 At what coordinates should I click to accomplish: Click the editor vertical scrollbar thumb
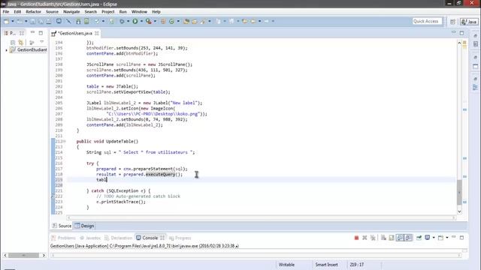coord(459,192)
